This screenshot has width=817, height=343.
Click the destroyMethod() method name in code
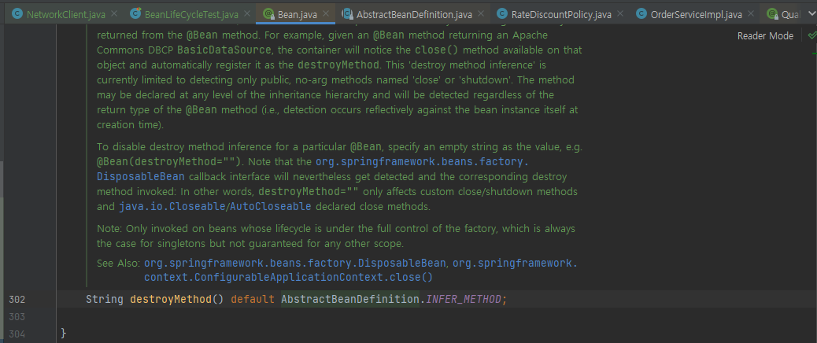(171, 299)
